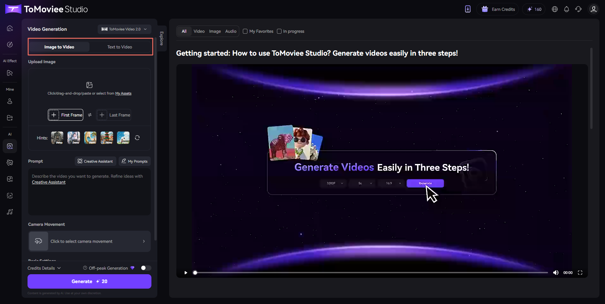This screenshot has width=605, height=304.
Task: Select the Audio filter tab
Action: point(231,31)
